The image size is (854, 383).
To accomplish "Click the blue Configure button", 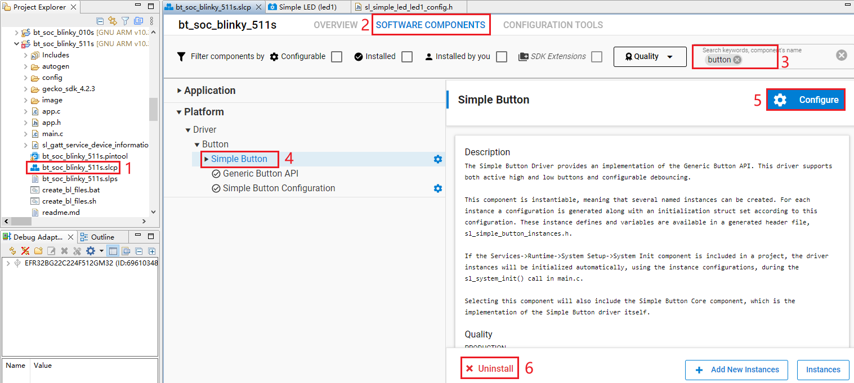I will 806,100.
